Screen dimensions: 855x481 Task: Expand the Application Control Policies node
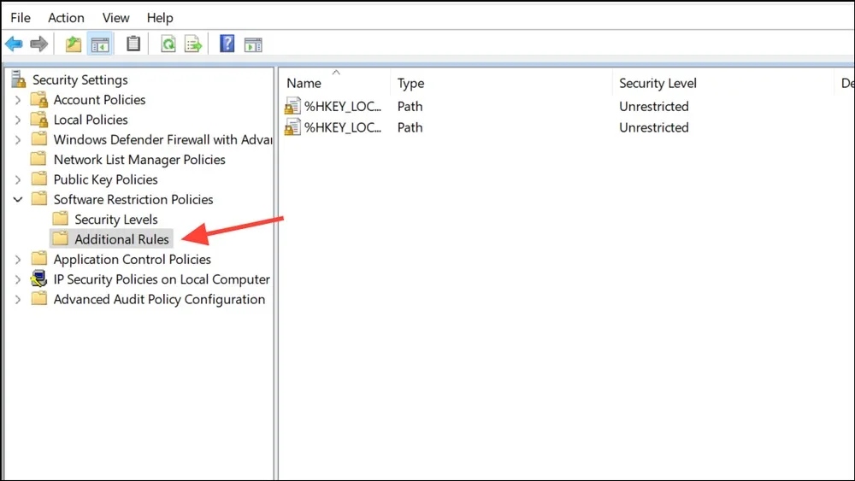[x=17, y=259]
